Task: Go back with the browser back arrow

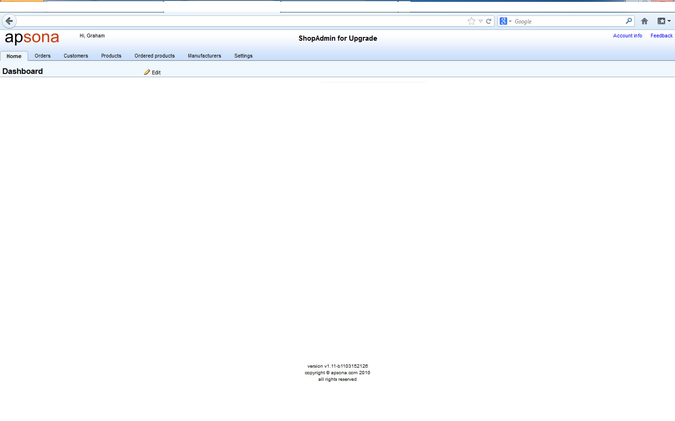Action: [x=9, y=21]
